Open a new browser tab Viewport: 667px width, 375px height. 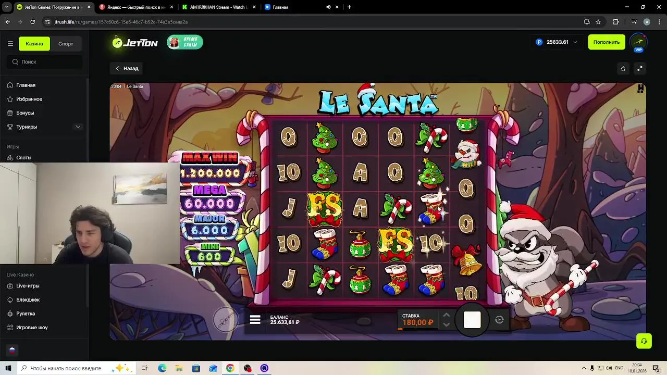coord(349,7)
